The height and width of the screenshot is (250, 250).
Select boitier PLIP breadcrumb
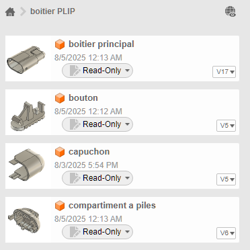52,11
